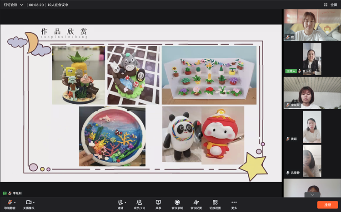Click the yellow star decoration on slide
Screen dimensions: 341x212
pyautogui.click(x=253, y=166)
